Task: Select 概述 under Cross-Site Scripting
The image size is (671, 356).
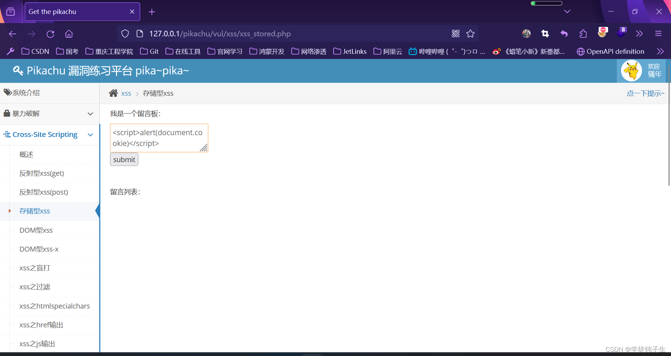Action: click(50, 154)
